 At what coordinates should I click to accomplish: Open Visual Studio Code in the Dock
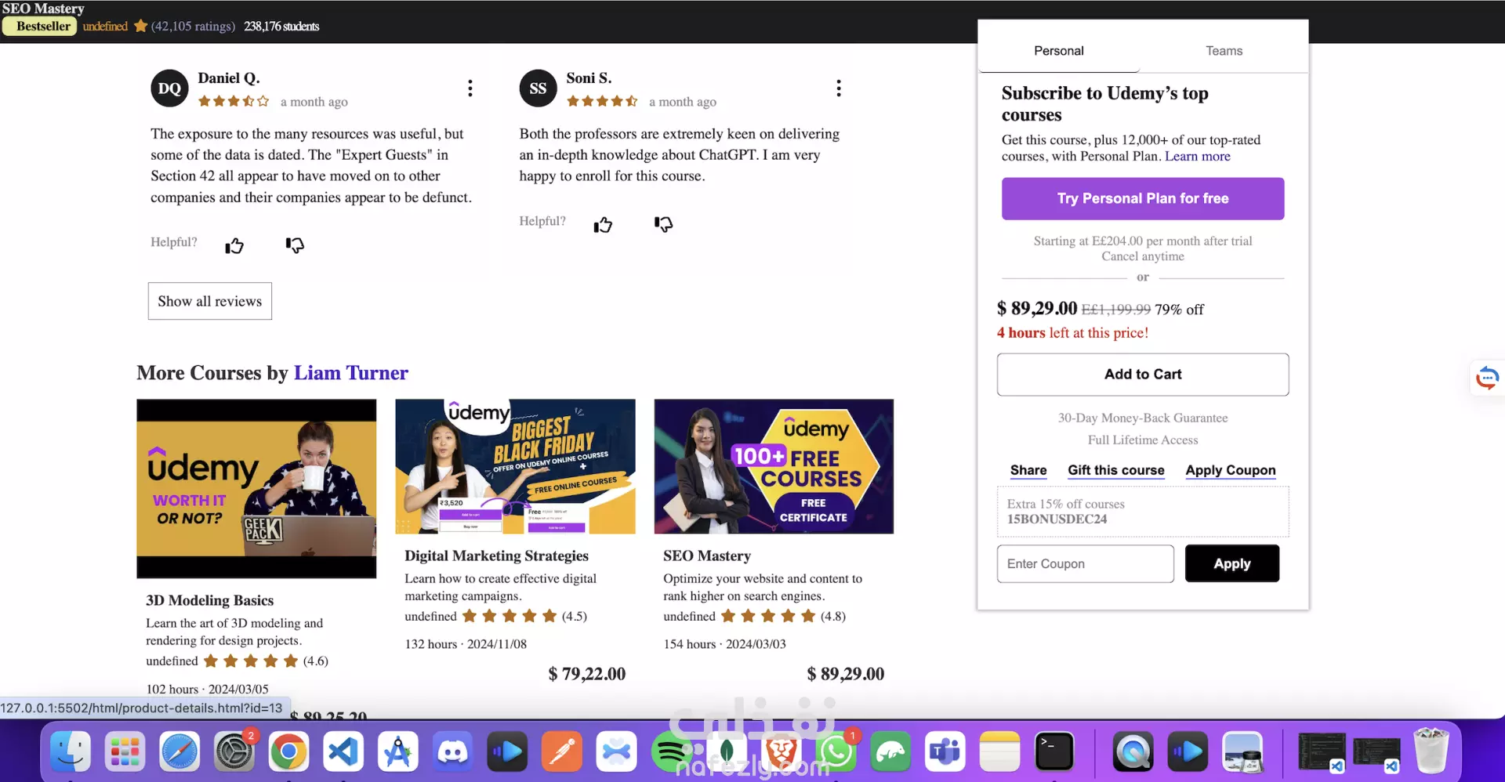point(343,751)
